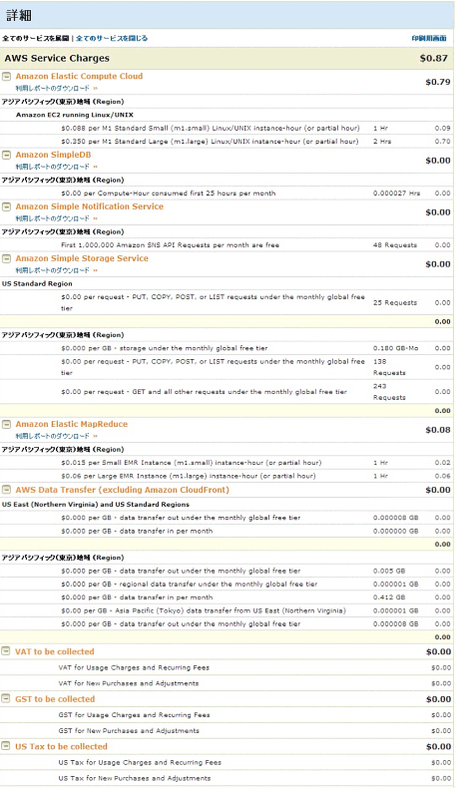Download usage report under Simple Storage Service
459x788 pixels.
(x=56, y=270)
